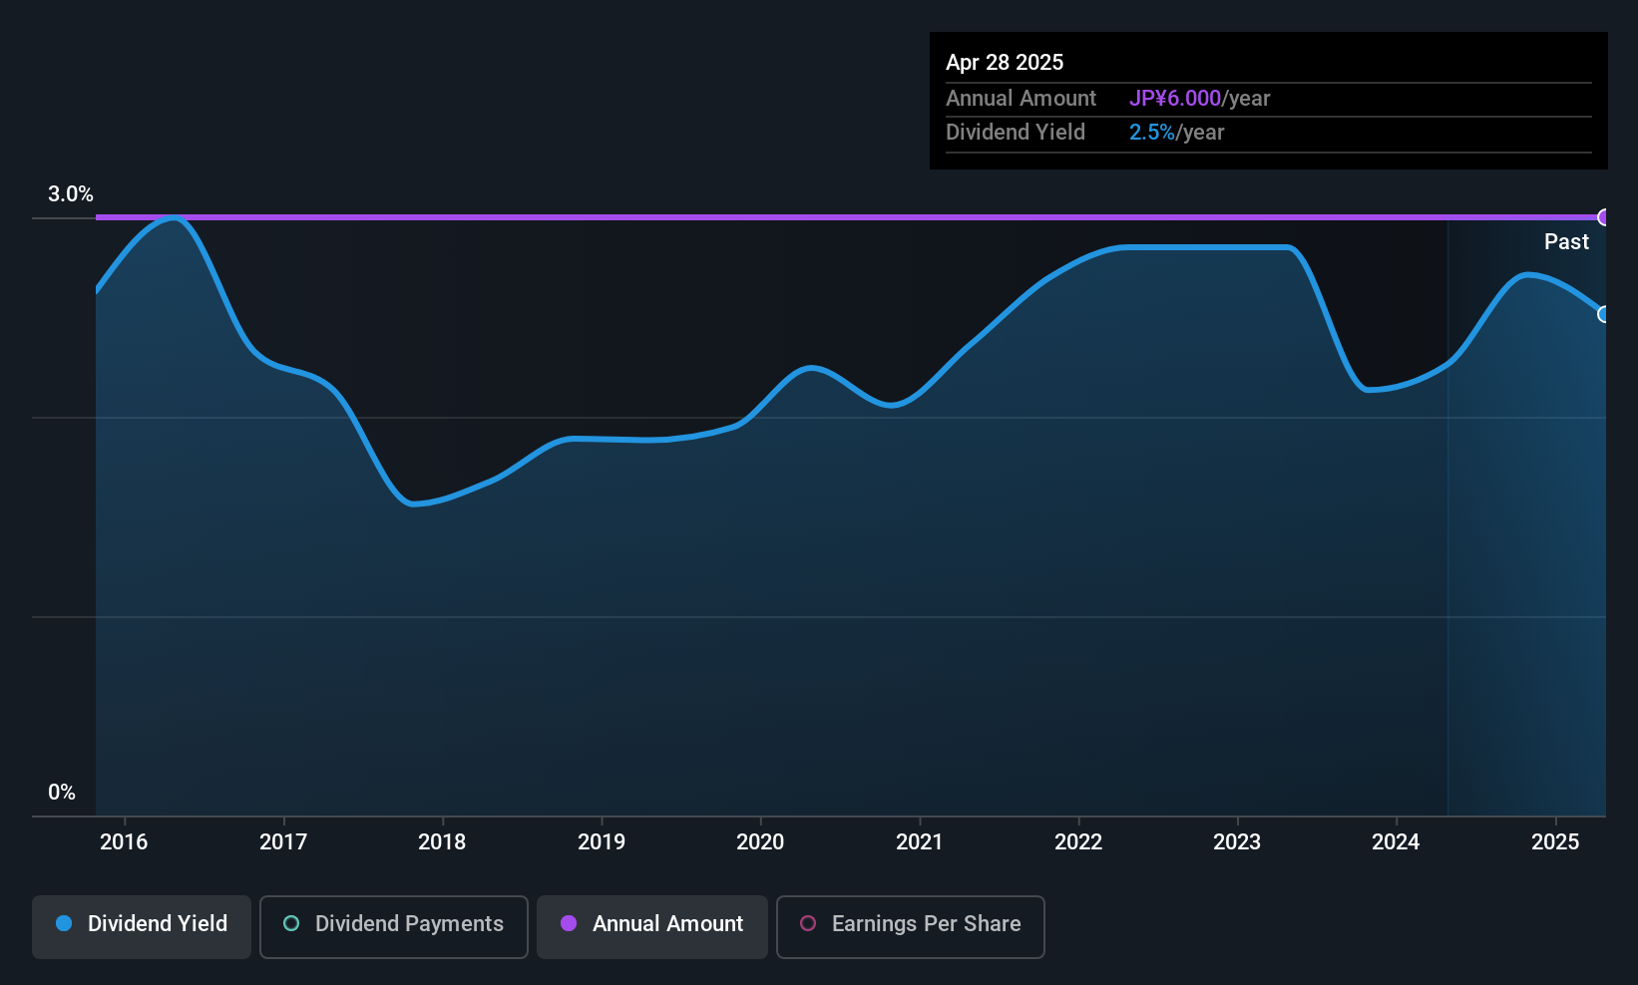Click the 2016 x-axis label

124,842
